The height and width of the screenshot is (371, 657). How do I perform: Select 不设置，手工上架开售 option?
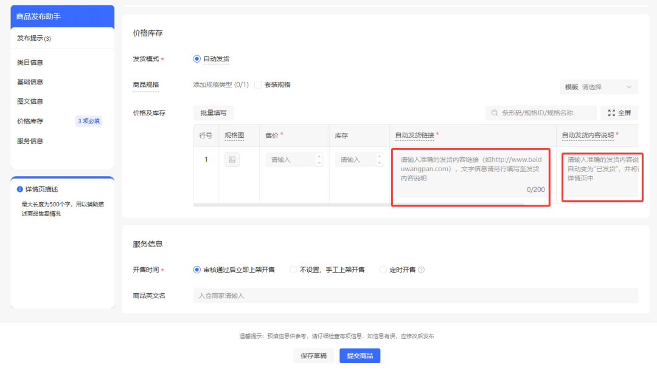click(x=293, y=270)
